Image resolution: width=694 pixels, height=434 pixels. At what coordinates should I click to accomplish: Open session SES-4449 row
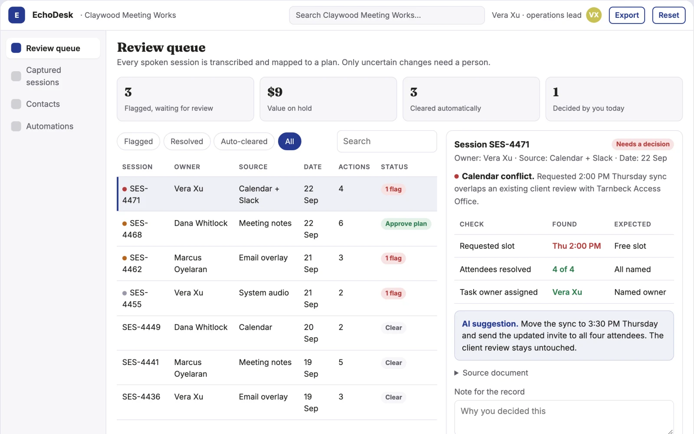pos(277,333)
